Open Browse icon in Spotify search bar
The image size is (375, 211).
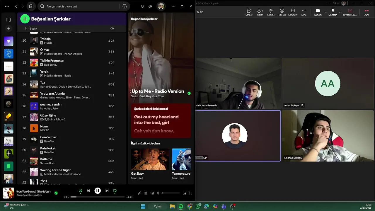(125, 6)
